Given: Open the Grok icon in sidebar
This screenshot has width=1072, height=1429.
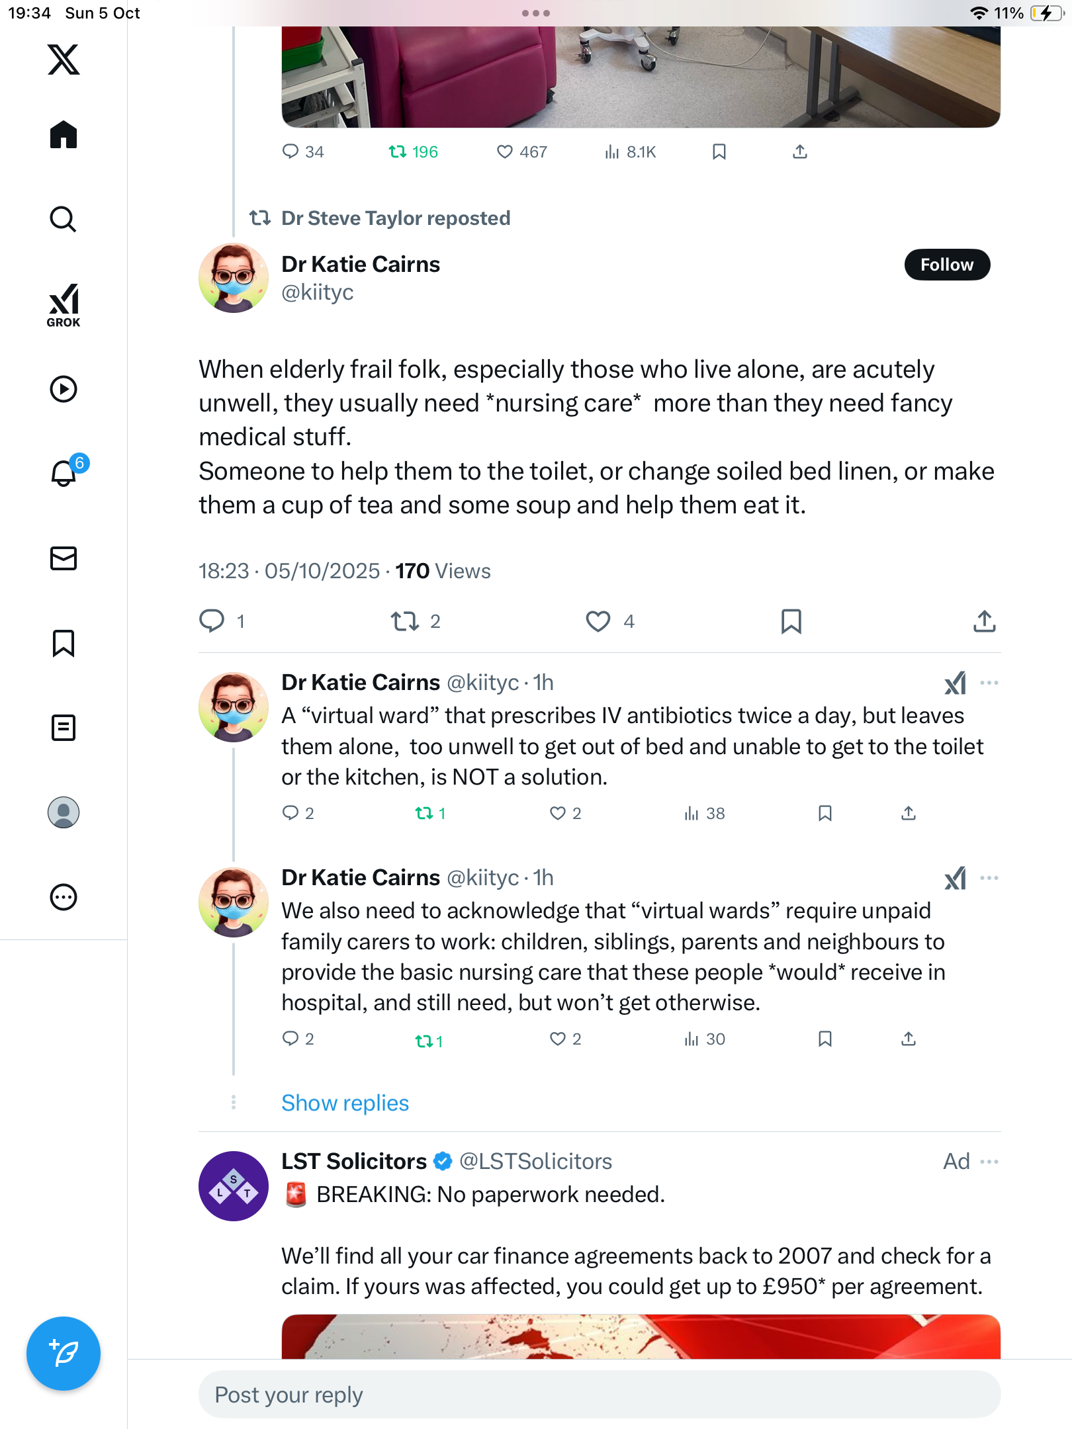Looking at the screenshot, I should click(64, 305).
